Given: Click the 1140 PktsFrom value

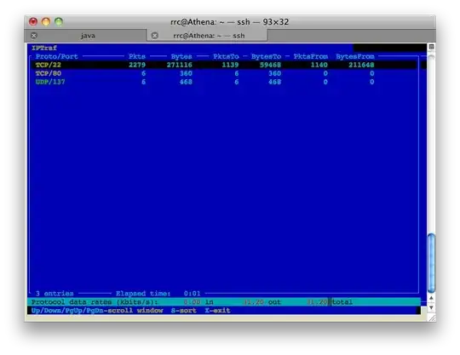Looking at the screenshot, I should (319, 65).
